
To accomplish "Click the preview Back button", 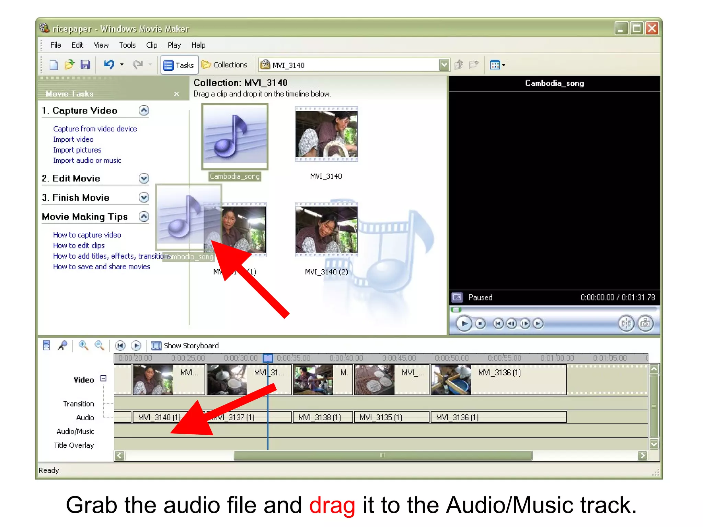I will coord(498,324).
